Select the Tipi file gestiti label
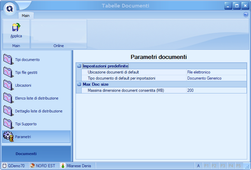Viewport: 251px width, 170px height. [x=26, y=72]
